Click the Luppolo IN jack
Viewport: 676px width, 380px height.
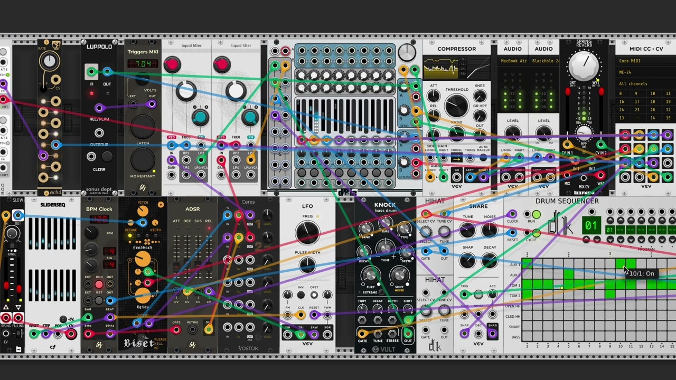[91, 71]
